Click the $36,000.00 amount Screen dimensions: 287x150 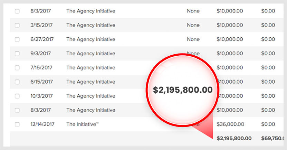(x=230, y=124)
